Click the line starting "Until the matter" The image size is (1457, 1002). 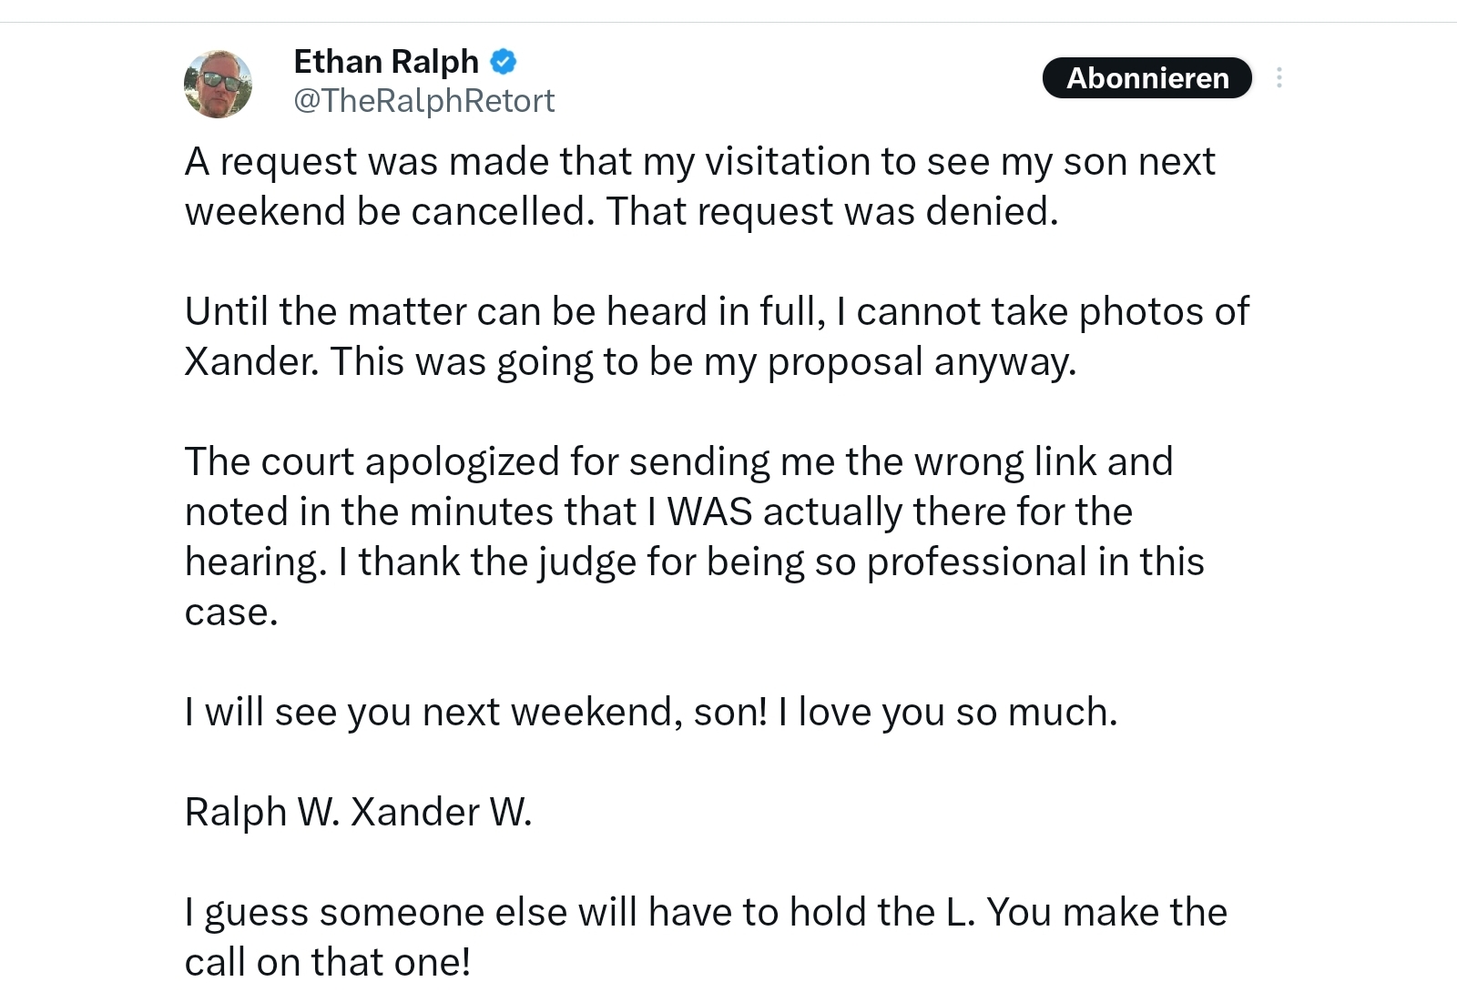coord(716,312)
